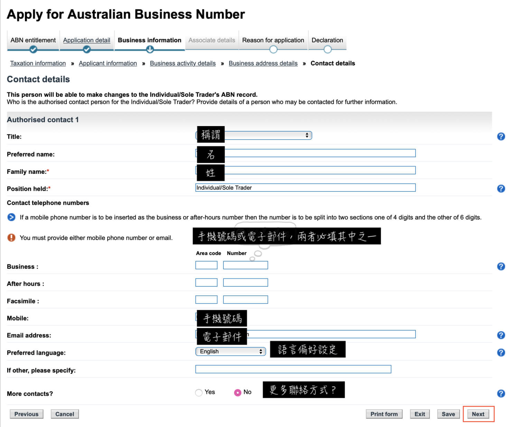Select Yes for More contacts
531x427 pixels.
[199, 392]
